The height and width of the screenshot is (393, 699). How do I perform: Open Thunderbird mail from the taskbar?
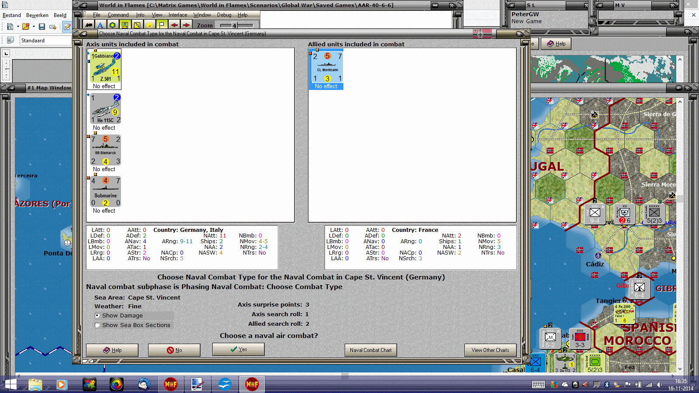coord(144,384)
